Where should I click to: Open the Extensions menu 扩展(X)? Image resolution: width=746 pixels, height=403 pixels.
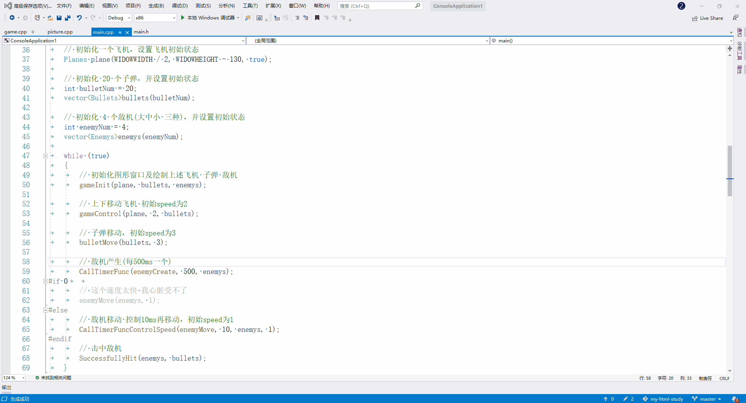(x=273, y=6)
